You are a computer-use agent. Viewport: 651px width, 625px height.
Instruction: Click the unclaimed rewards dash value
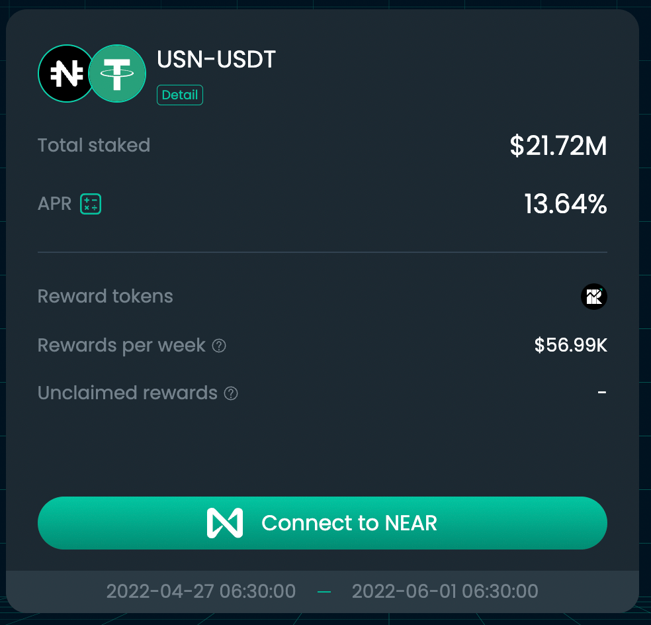(602, 393)
